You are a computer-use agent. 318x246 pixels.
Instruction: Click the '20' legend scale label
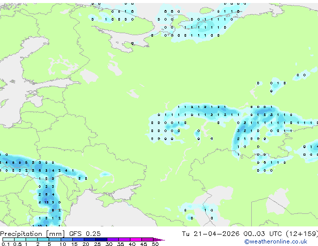point(86,244)
